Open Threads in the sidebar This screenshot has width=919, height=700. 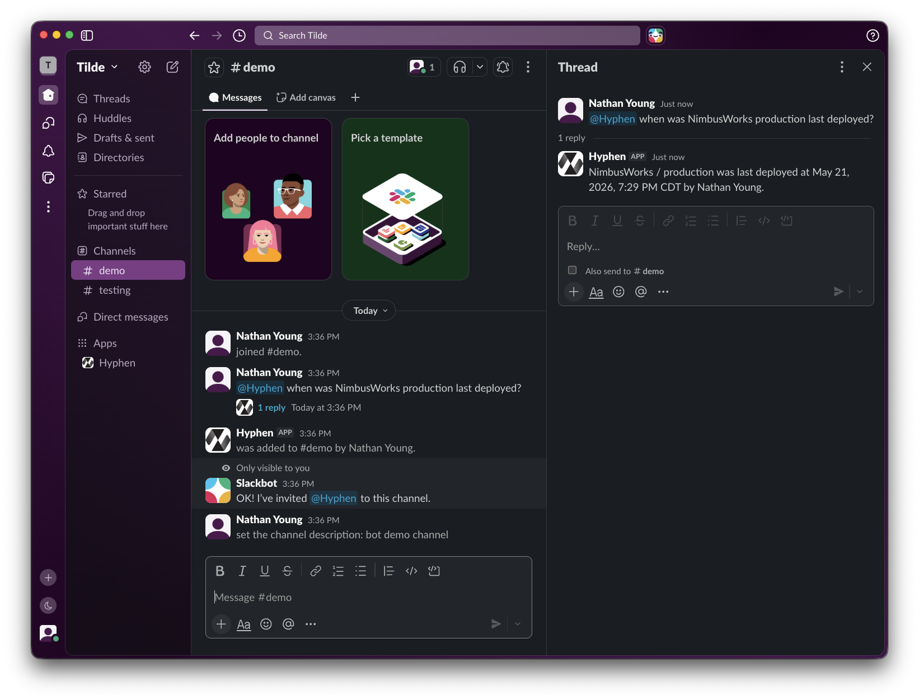pos(128,98)
